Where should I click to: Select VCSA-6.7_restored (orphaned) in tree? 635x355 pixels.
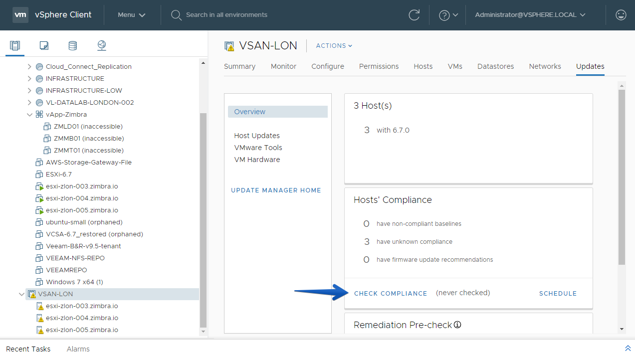94,234
